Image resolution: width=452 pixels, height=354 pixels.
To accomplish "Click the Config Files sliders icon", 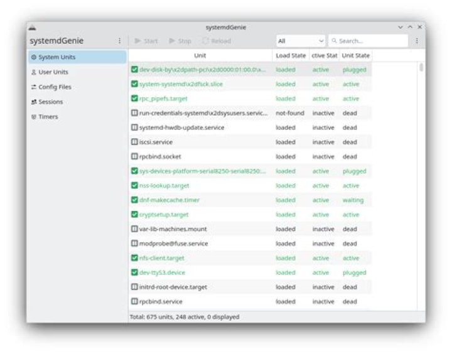I will 34,87.
